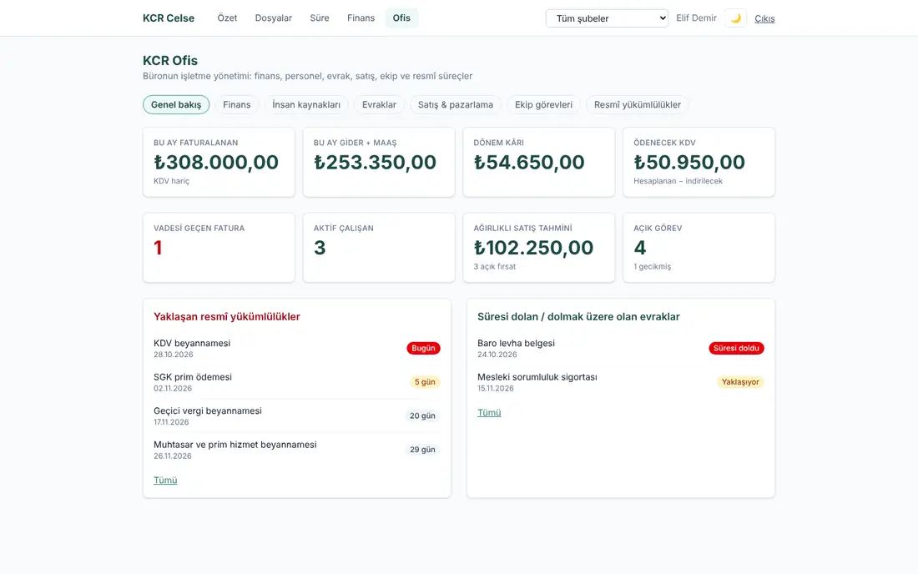Click the Aktif Çalışan count 3
Screen dimensions: 918x574
[x=320, y=248]
